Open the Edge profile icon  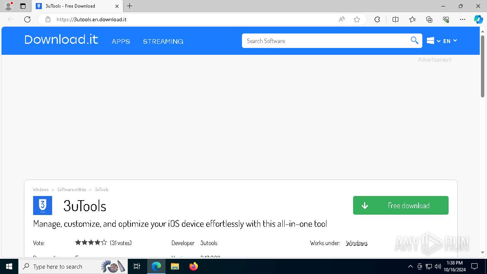coord(8,6)
